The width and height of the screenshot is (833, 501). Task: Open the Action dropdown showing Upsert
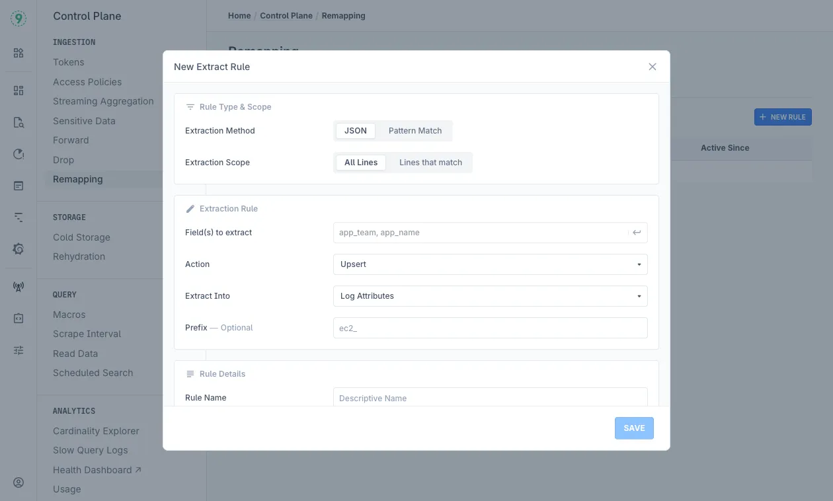coord(490,264)
